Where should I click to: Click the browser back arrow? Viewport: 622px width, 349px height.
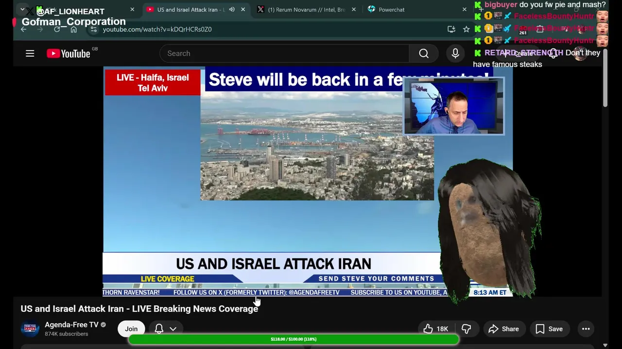click(x=23, y=29)
